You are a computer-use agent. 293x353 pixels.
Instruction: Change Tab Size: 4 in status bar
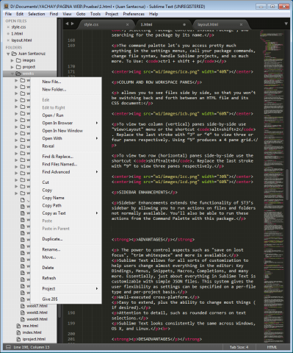(239, 347)
